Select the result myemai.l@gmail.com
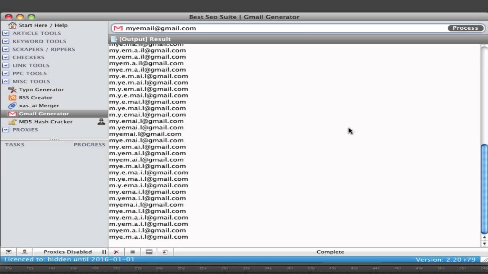This screenshot has width=488, height=274. pyautogui.click(x=145, y=134)
